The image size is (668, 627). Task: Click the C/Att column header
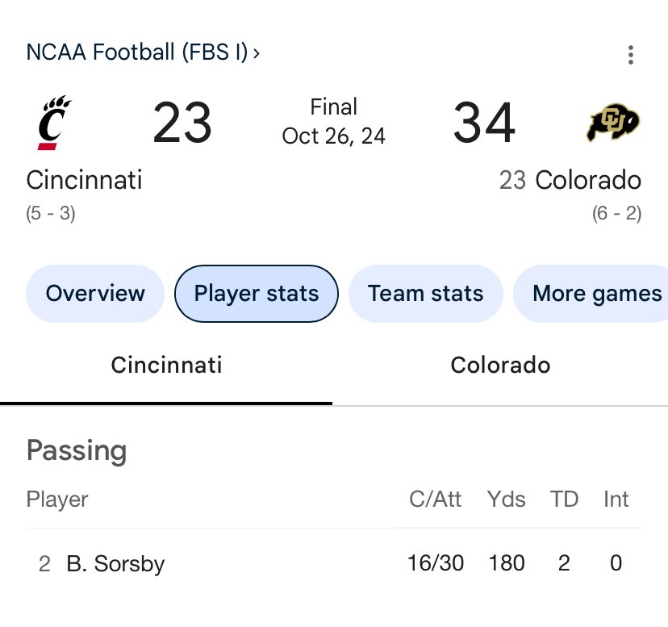coord(435,499)
